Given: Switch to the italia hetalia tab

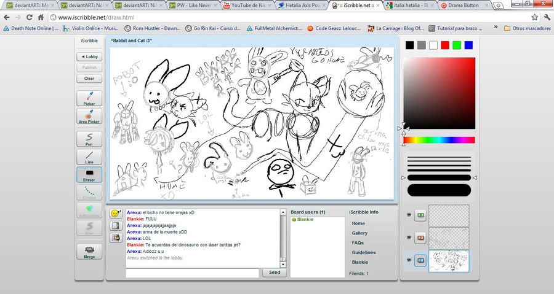Looking at the screenshot, I should click(x=411, y=6).
